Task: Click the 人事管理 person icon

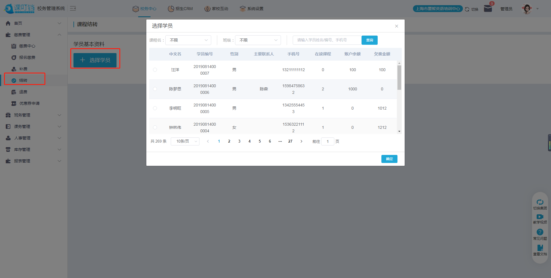Action: coord(8,138)
